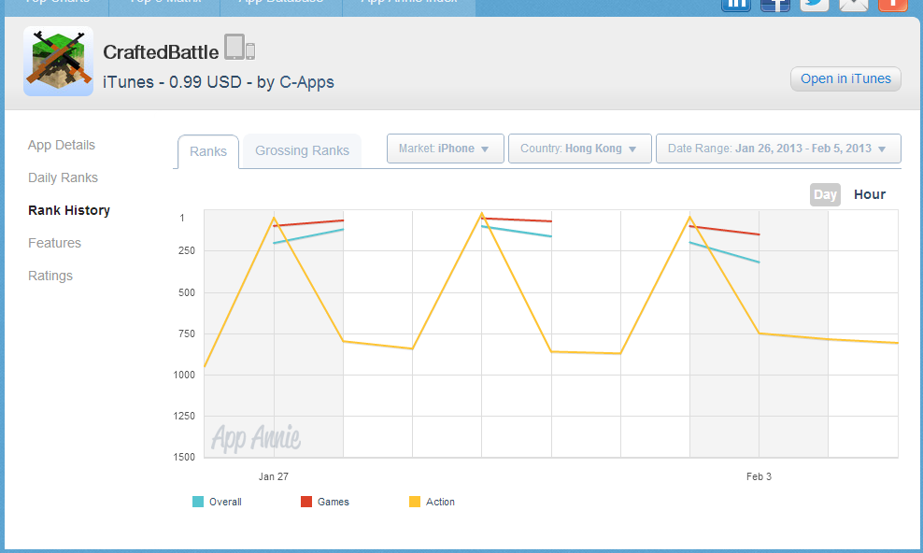923x553 pixels.
Task: Click the Jan 27 axis label
Action: [x=274, y=476]
